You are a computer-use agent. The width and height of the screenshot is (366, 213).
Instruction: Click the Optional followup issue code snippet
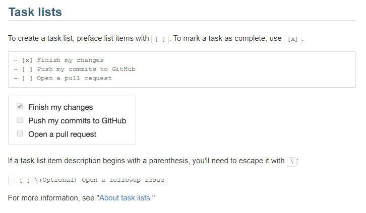[x=88, y=180]
